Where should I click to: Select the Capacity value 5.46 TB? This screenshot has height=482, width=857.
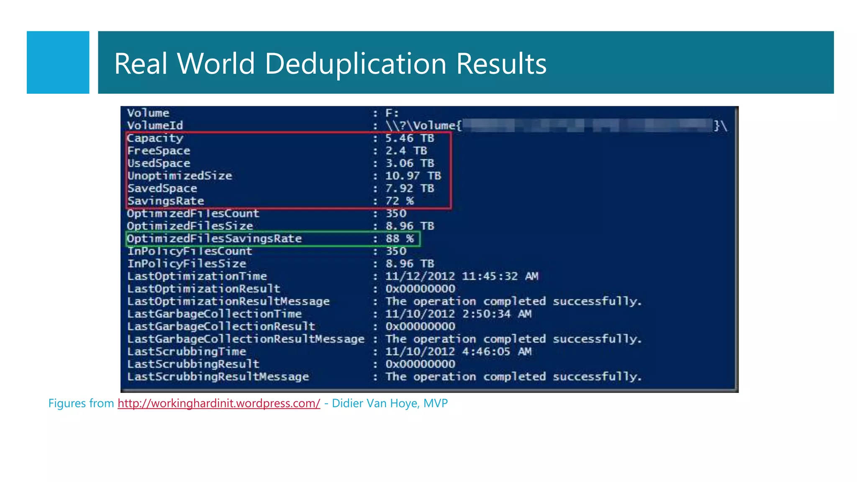pyautogui.click(x=410, y=138)
